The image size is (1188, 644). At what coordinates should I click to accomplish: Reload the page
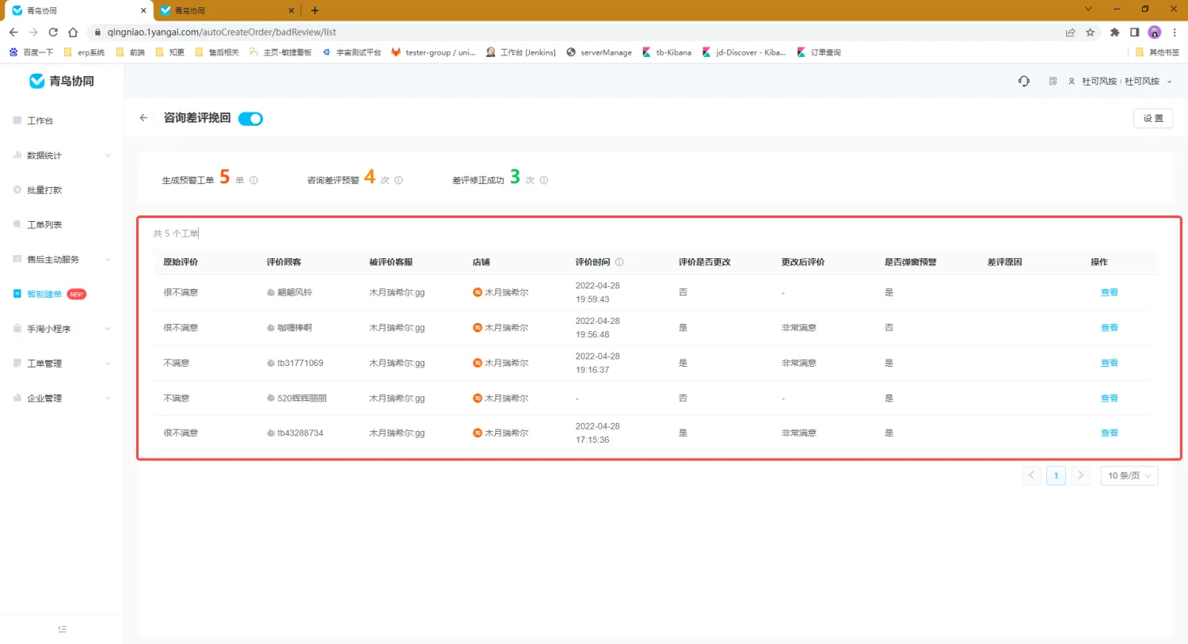pyautogui.click(x=53, y=32)
